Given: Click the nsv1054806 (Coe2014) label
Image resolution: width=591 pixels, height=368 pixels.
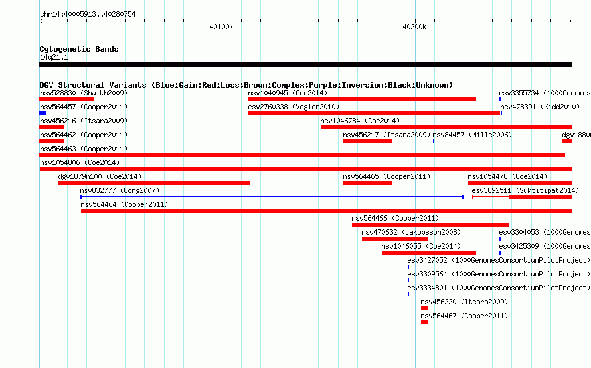Looking at the screenshot, I should 80,162.
